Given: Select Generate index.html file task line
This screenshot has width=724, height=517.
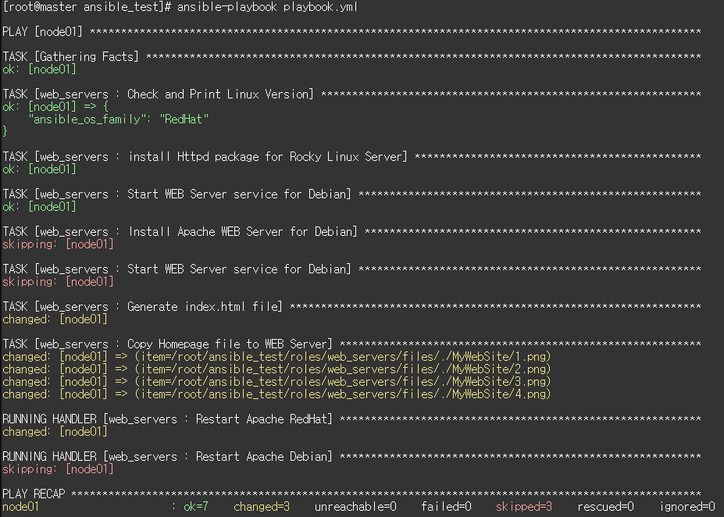Looking at the screenshot, I should [351, 306].
